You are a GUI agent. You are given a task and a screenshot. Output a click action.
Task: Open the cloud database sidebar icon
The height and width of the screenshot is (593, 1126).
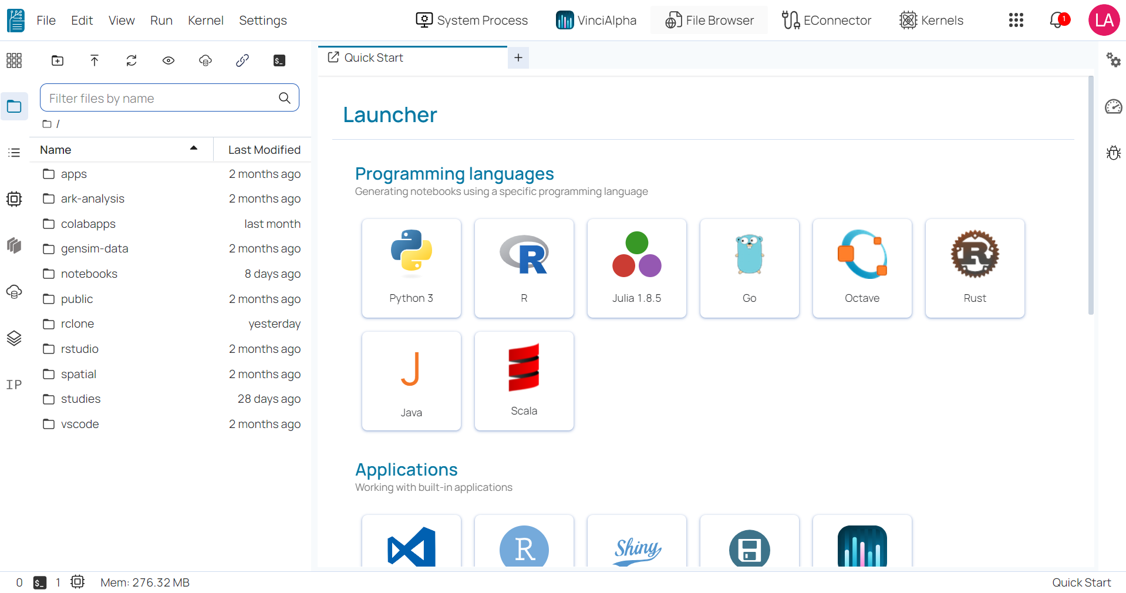pyautogui.click(x=14, y=292)
